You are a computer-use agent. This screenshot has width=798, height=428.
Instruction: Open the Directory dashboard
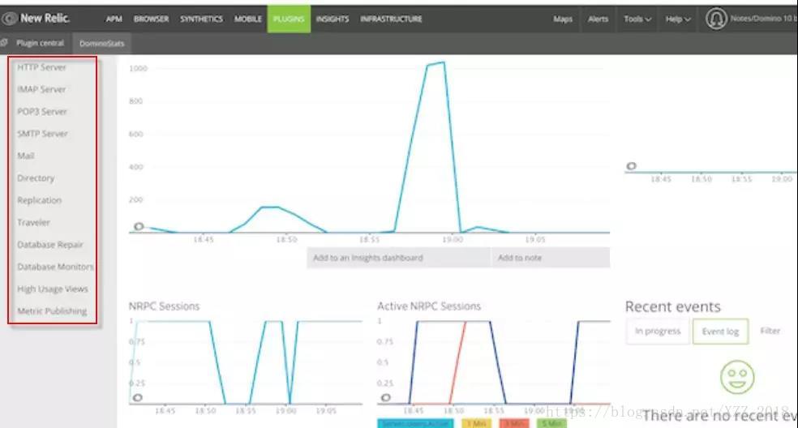click(36, 178)
